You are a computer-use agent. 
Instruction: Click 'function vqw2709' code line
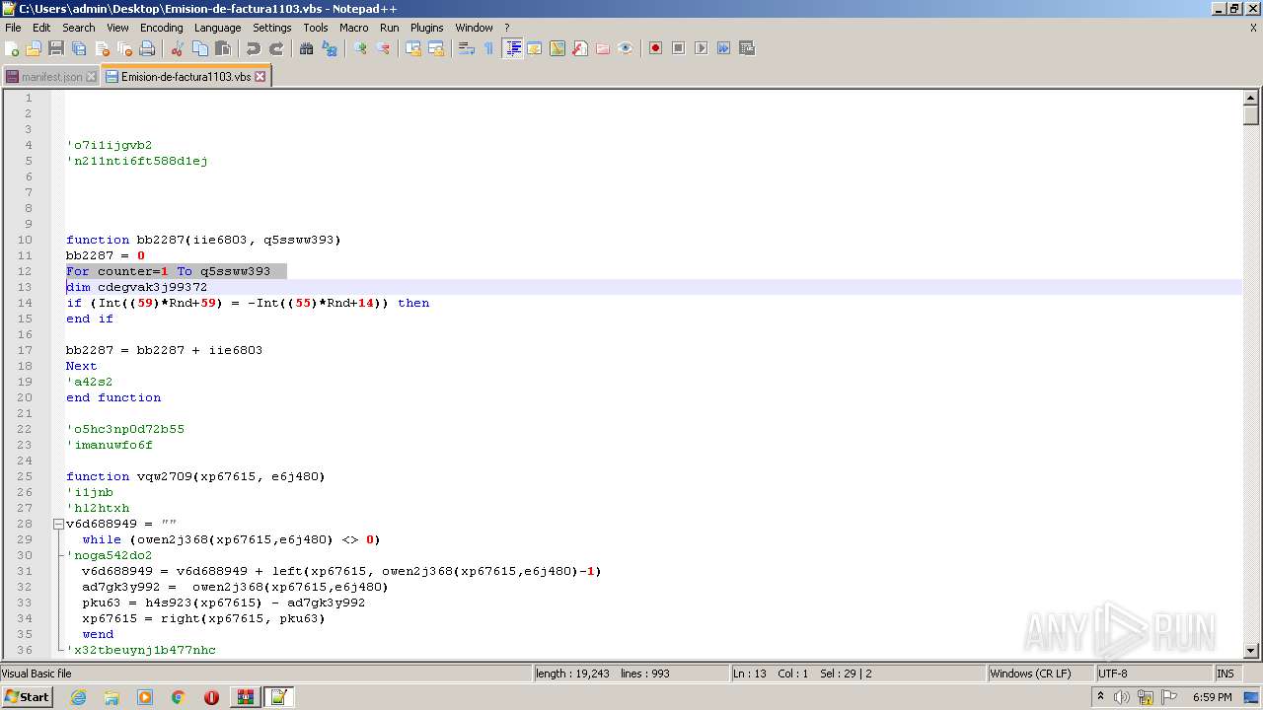[x=195, y=476]
